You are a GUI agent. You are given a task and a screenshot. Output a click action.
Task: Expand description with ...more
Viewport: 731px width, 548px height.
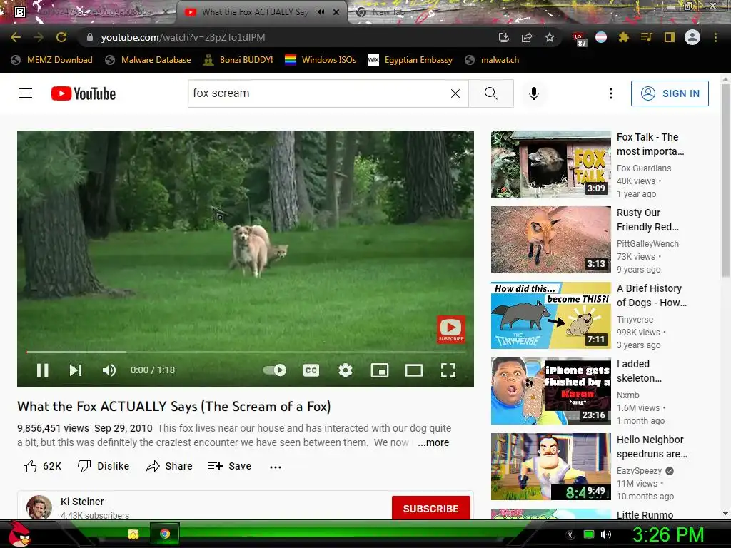point(433,442)
